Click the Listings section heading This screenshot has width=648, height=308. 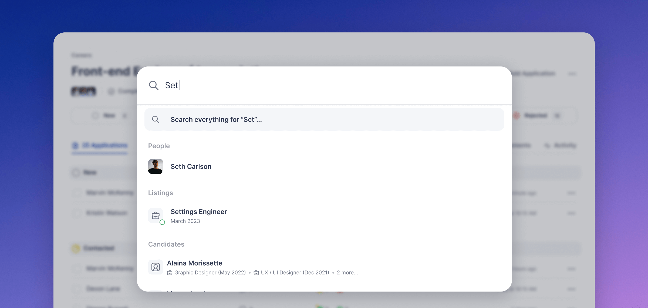click(x=160, y=193)
